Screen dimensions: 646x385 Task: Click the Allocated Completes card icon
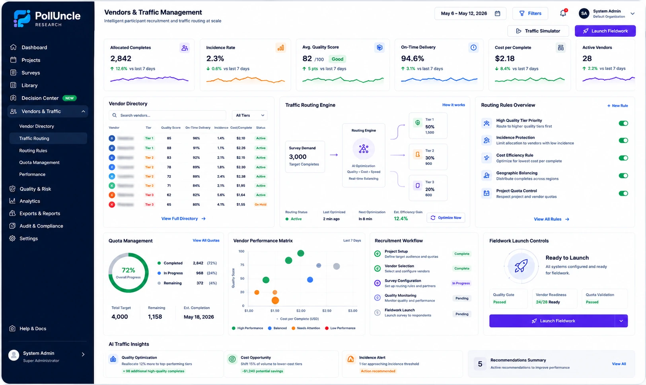185,48
